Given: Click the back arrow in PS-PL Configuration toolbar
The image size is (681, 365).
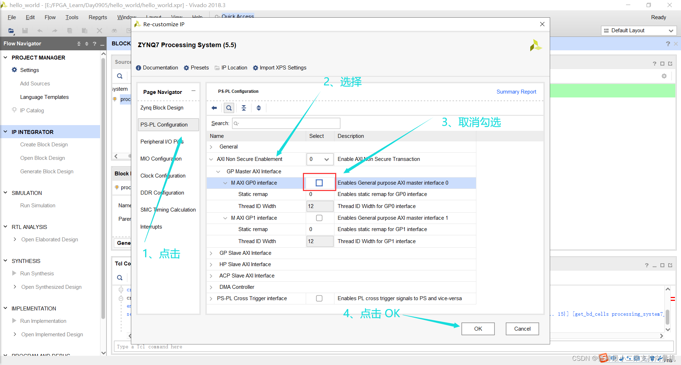Looking at the screenshot, I should tap(214, 108).
